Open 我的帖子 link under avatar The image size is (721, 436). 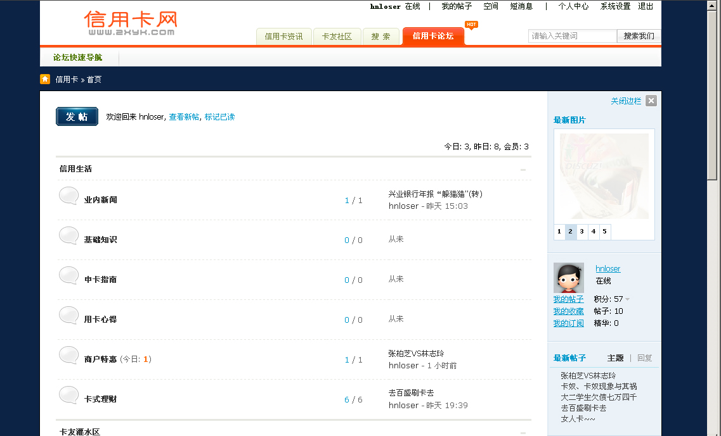click(x=568, y=299)
